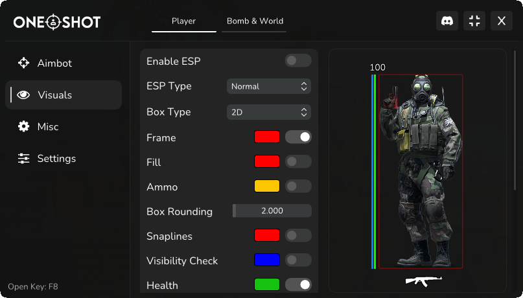Toggle the Enable ESP switch
Viewport: 523px width, 298px height.
[298, 61]
